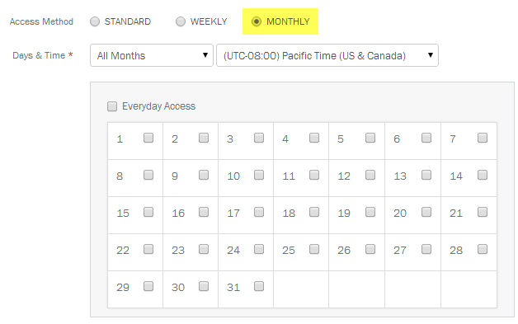Open the All Months dropdown
This screenshot has height=324, width=518.
click(x=152, y=55)
